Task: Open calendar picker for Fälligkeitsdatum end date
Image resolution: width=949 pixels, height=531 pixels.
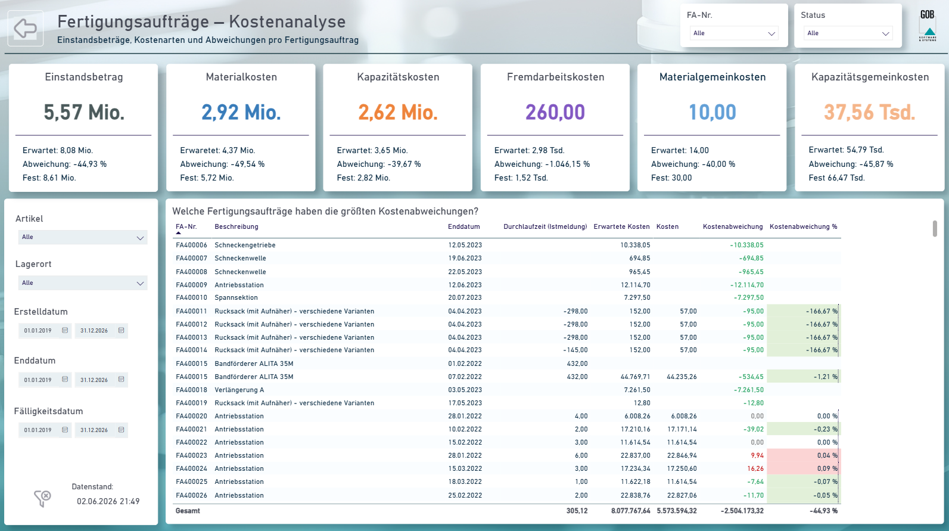Action: 121,430
